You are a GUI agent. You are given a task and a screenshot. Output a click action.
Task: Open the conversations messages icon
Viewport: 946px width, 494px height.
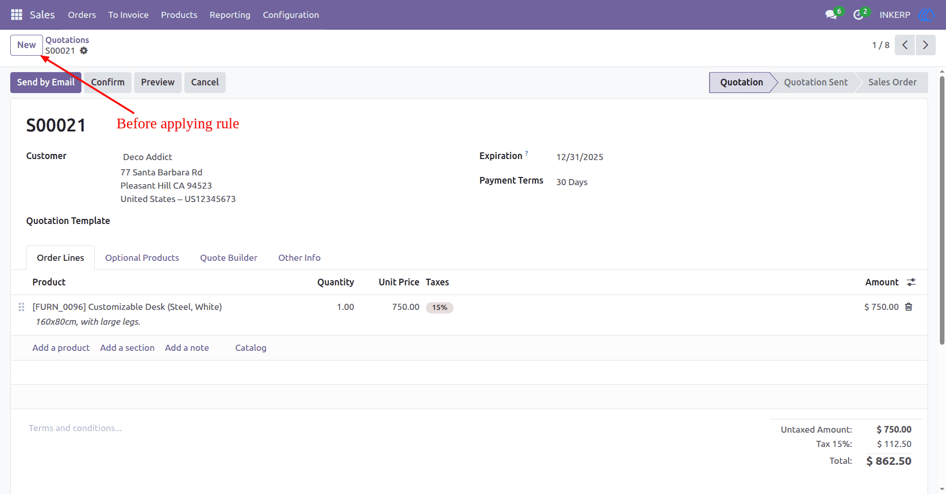click(831, 15)
